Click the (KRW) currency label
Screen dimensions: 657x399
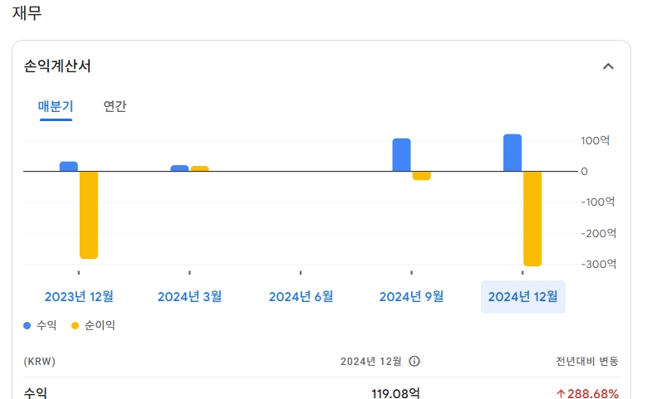click(39, 361)
